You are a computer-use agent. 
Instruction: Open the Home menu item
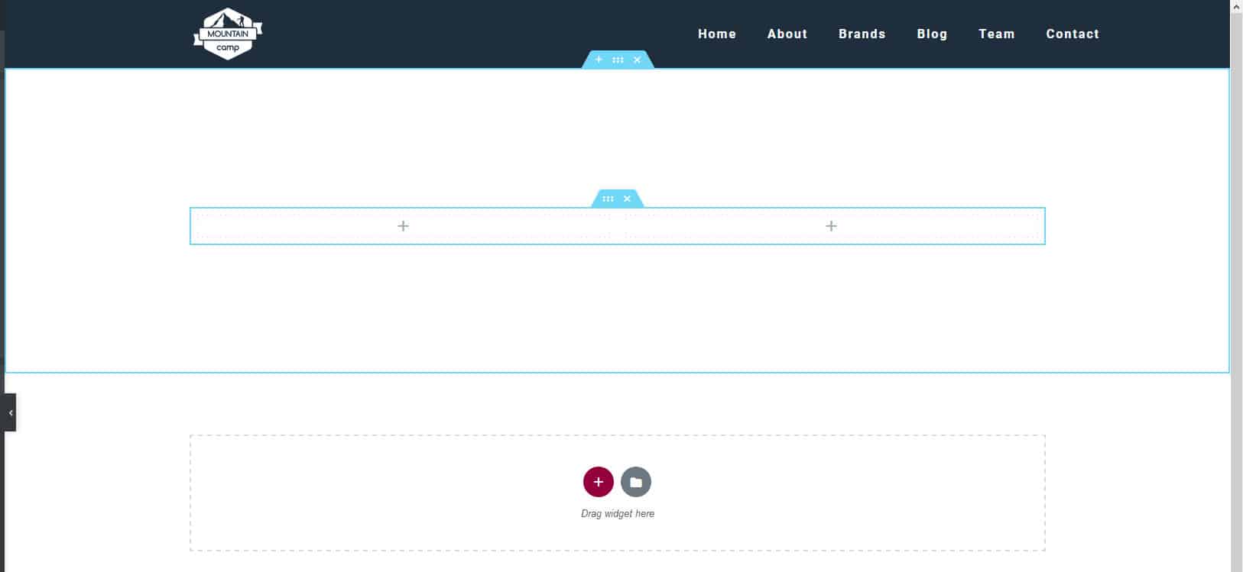coord(716,34)
